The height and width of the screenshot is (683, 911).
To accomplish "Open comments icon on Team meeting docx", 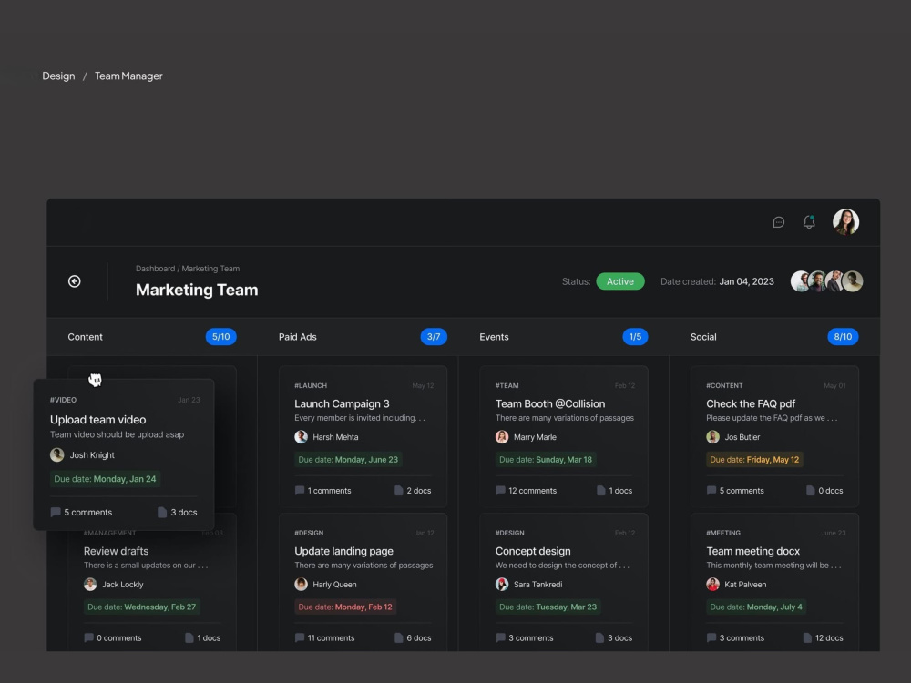I will point(711,637).
